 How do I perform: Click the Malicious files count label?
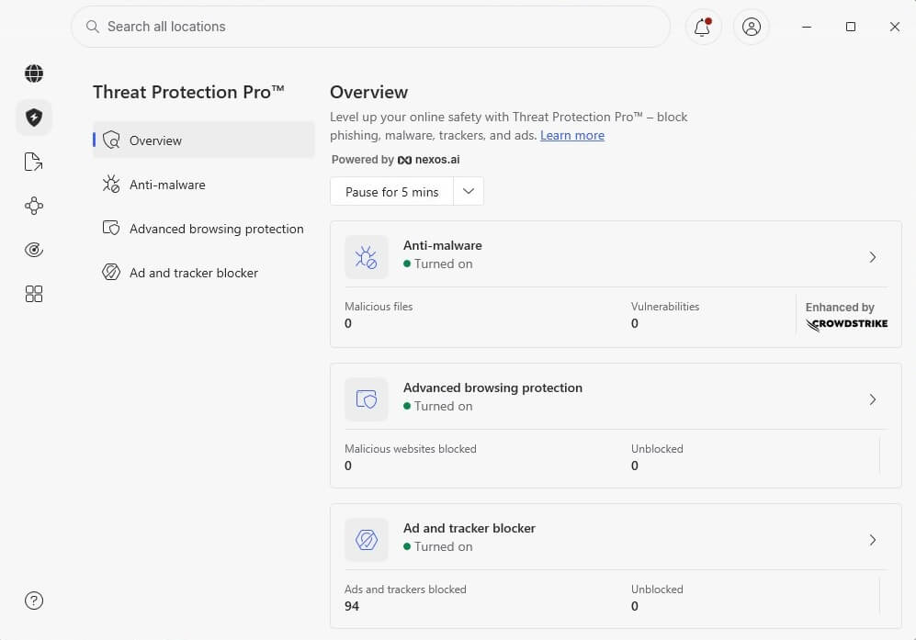(379, 307)
